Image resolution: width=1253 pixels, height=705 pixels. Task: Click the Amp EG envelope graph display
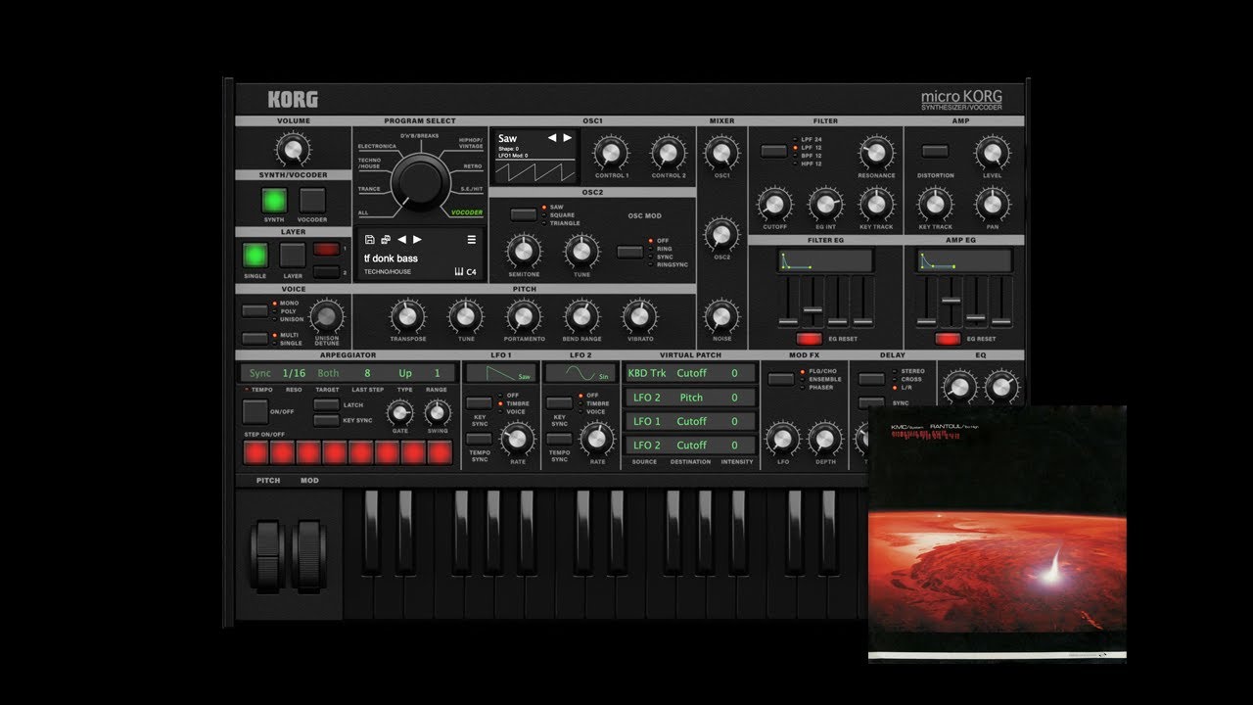coord(963,260)
